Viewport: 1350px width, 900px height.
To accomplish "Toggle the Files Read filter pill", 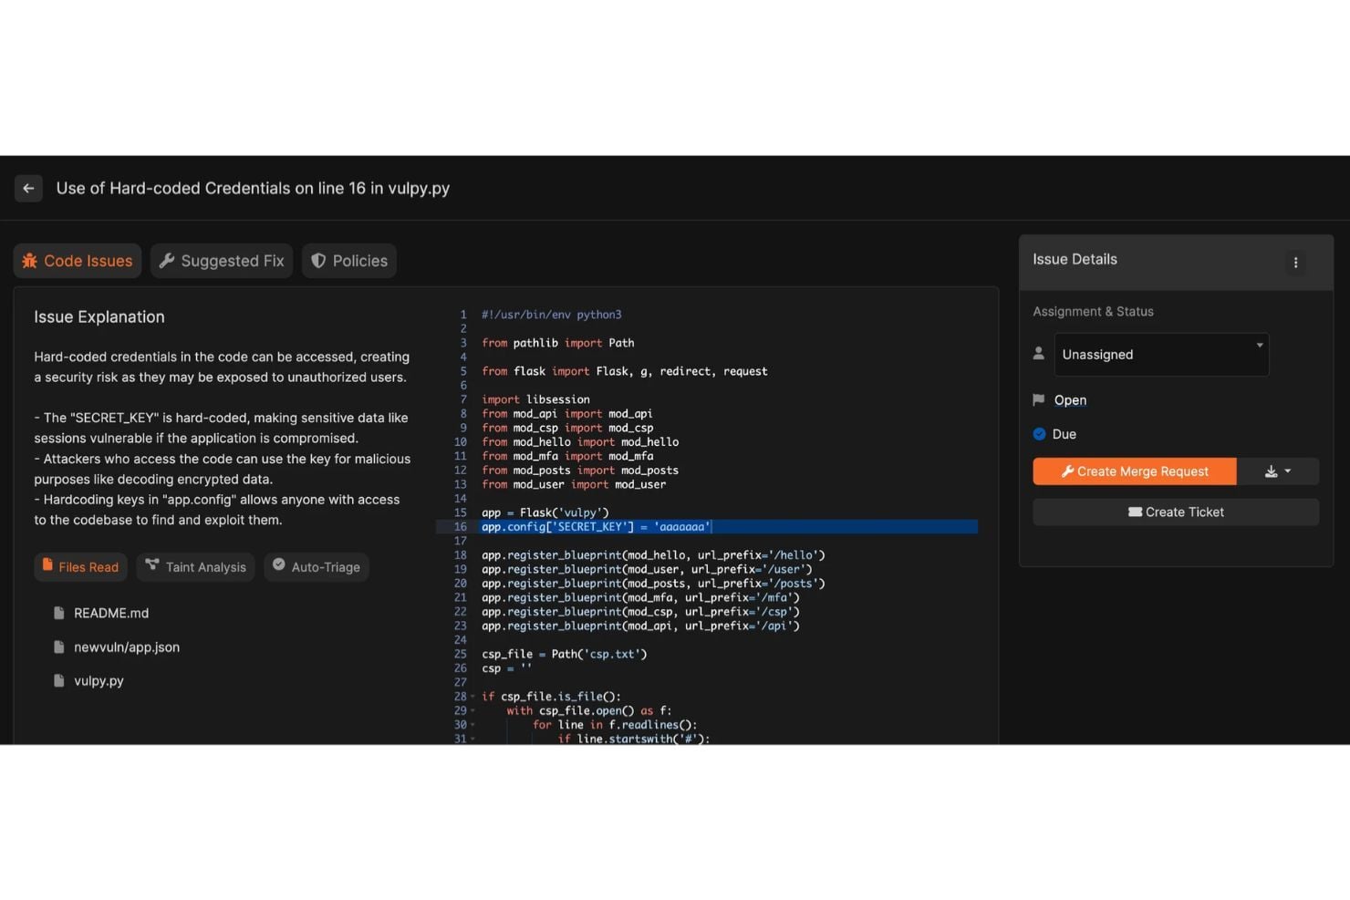I will pos(80,566).
